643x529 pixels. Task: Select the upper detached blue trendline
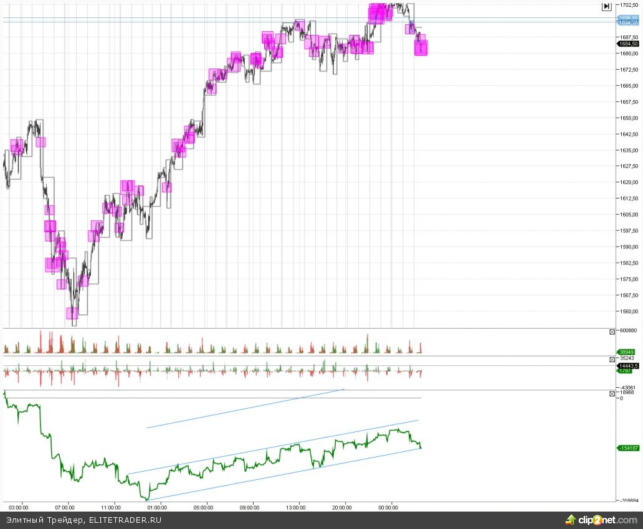(x=245, y=409)
